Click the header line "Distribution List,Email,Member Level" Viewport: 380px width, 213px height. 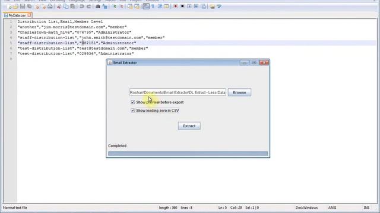[x=60, y=22]
